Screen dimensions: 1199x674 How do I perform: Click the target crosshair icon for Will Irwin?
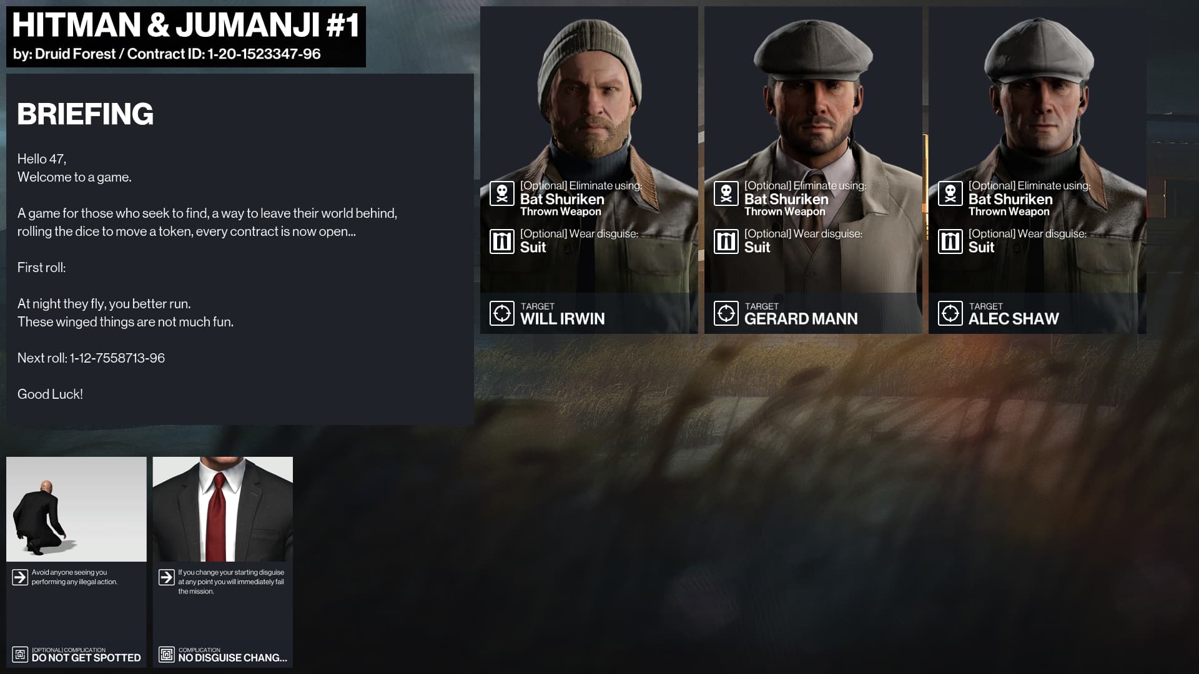pyautogui.click(x=501, y=313)
